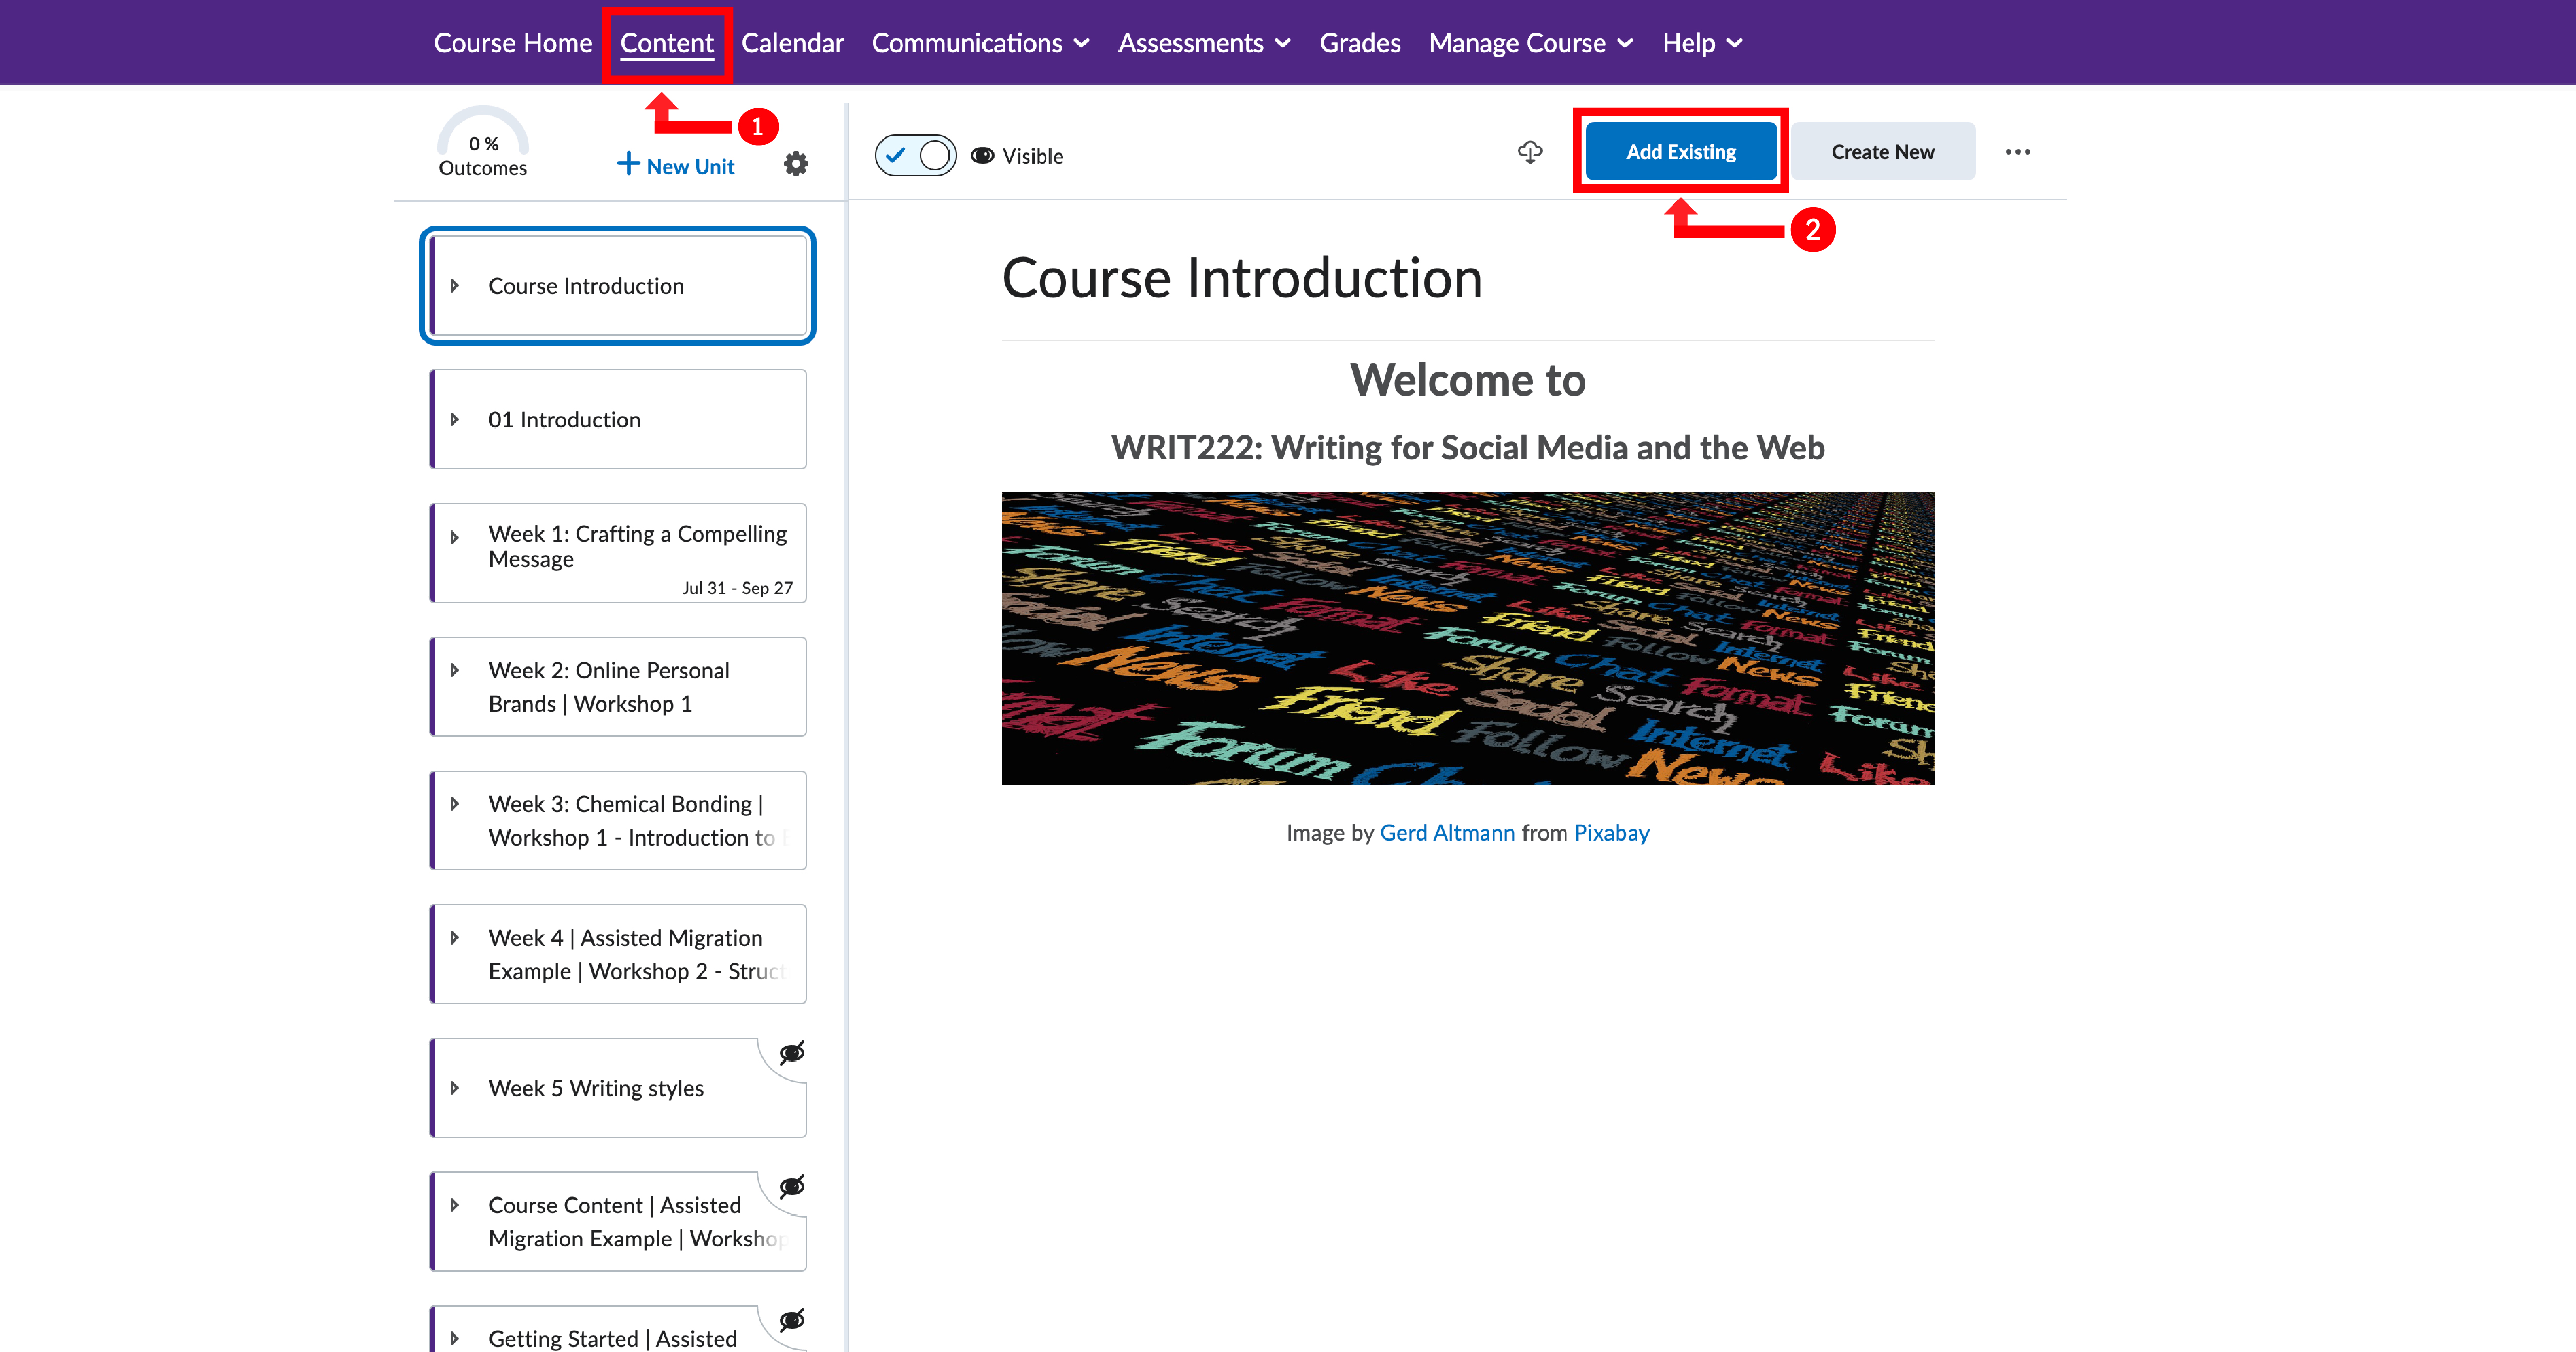Open the Pixabay link below the image
Viewport: 2576px width, 1352px height.
click(1611, 832)
